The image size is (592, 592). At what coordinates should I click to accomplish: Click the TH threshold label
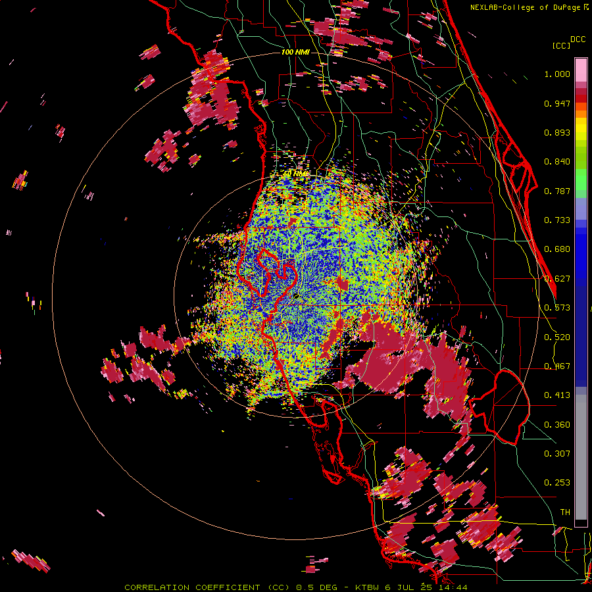pos(565,512)
